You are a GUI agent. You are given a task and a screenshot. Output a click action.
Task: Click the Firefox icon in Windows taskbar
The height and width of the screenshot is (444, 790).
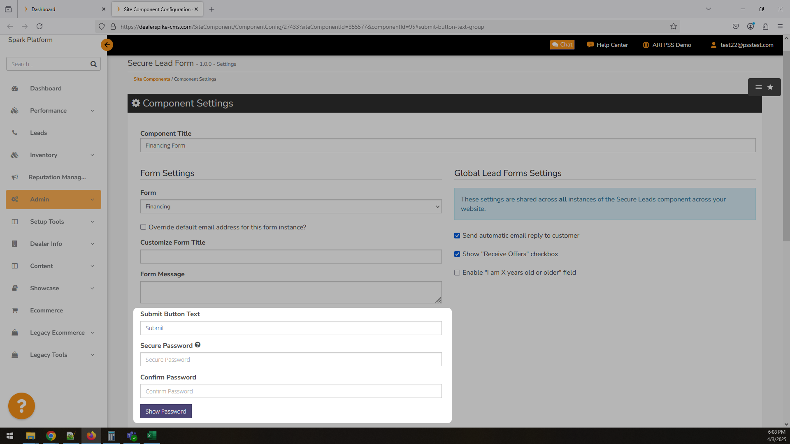point(91,436)
